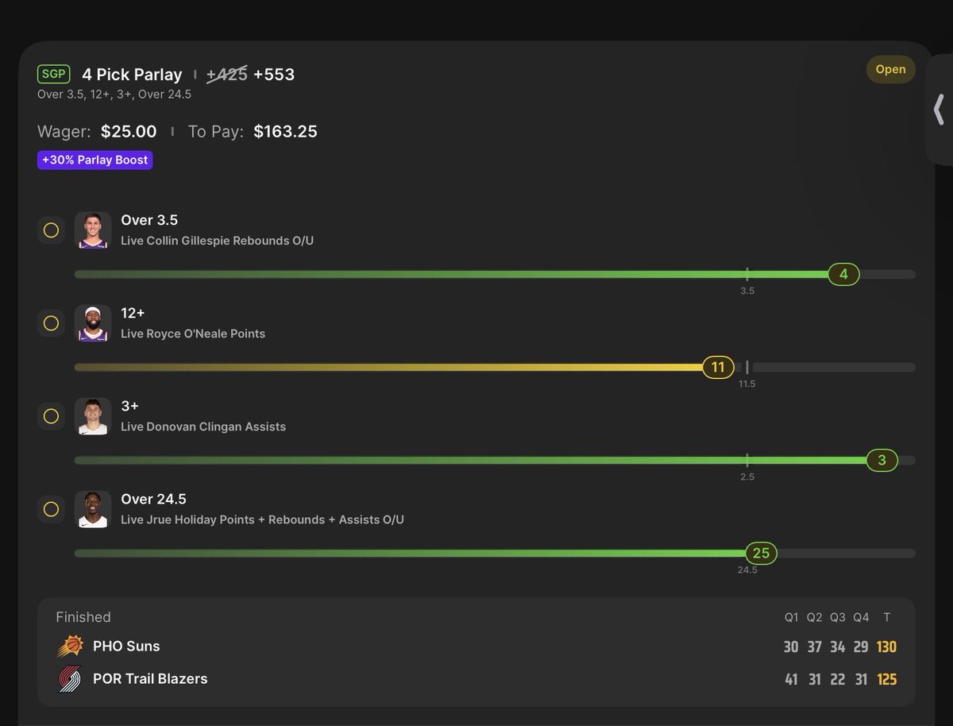Click the SGP badge icon
Screen dimensions: 953x726
55,74
